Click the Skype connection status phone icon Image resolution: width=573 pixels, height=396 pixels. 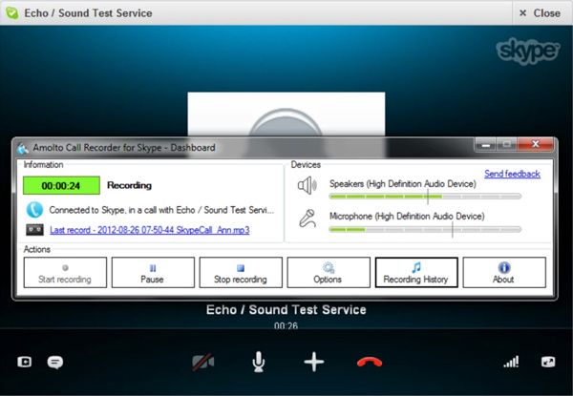(x=34, y=210)
